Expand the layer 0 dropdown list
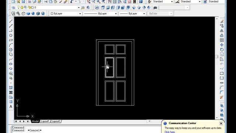Viewport: 236px width, 133px height. (79, 7)
